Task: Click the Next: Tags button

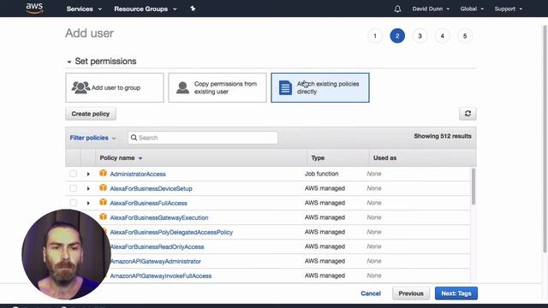Action: [x=456, y=293]
